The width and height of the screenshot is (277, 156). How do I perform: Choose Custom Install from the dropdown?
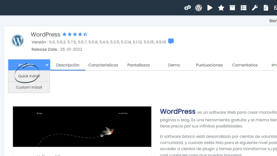pos(29,87)
